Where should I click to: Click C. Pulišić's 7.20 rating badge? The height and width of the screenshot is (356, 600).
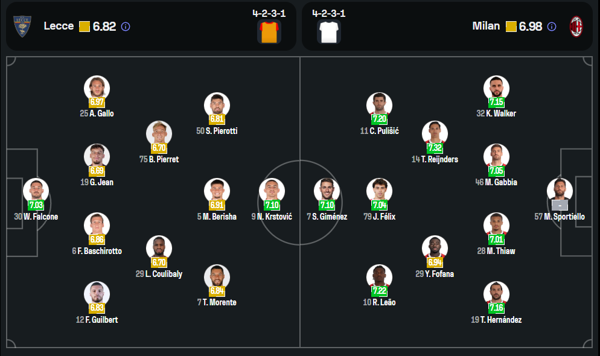(379, 119)
